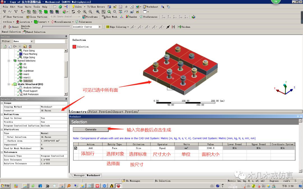
Task: Open the Units menu
Action: click(28, 6)
